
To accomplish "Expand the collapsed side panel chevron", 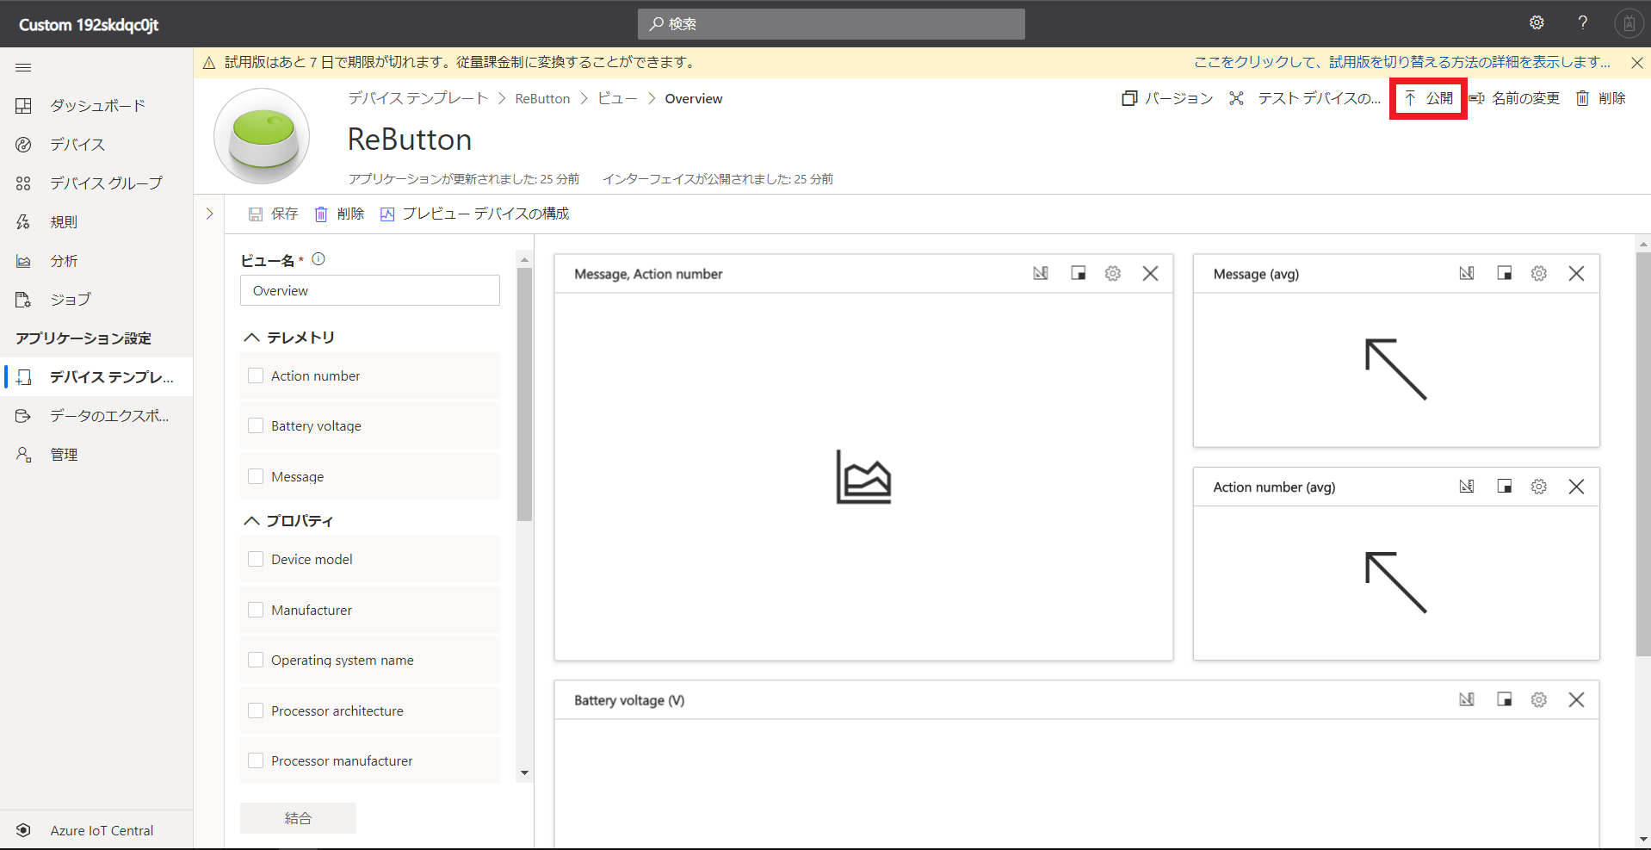I will tap(209, 214).
